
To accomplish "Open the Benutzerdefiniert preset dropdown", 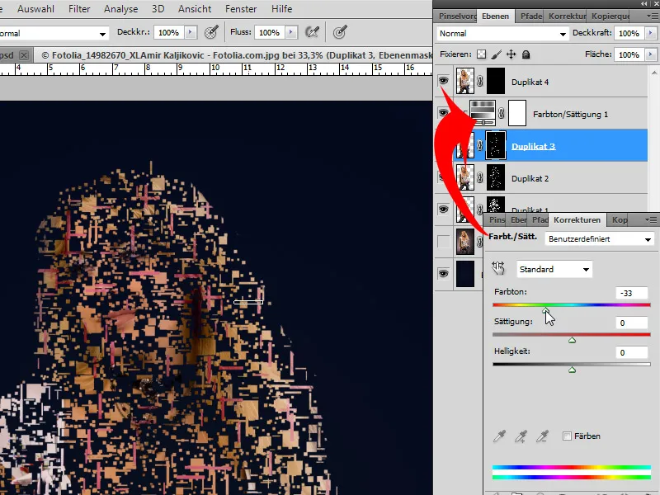I will (600, 239).
